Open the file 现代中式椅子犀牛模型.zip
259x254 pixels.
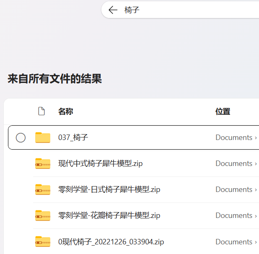point(101,163)
